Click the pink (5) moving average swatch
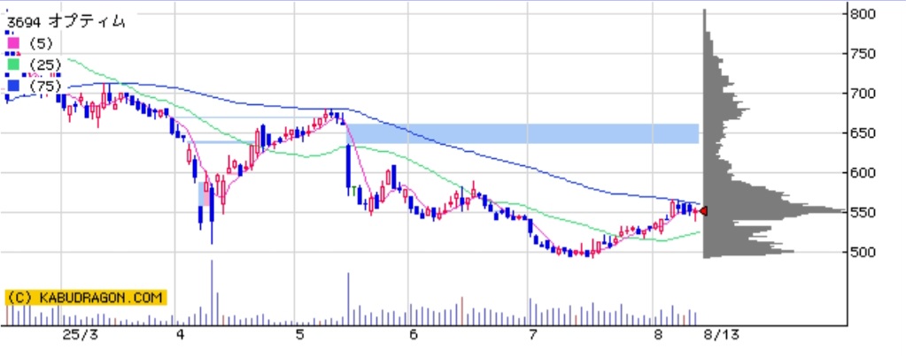 (x=13, y=42)
